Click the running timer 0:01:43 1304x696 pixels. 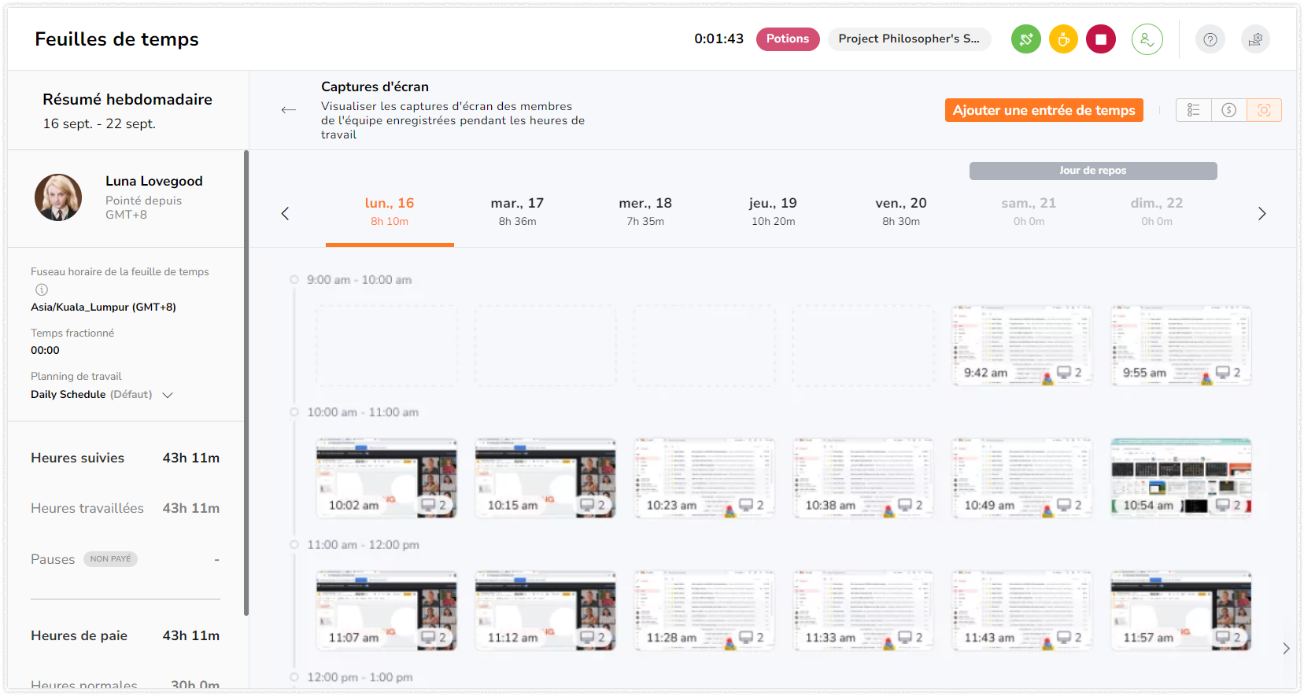[718, 39]
